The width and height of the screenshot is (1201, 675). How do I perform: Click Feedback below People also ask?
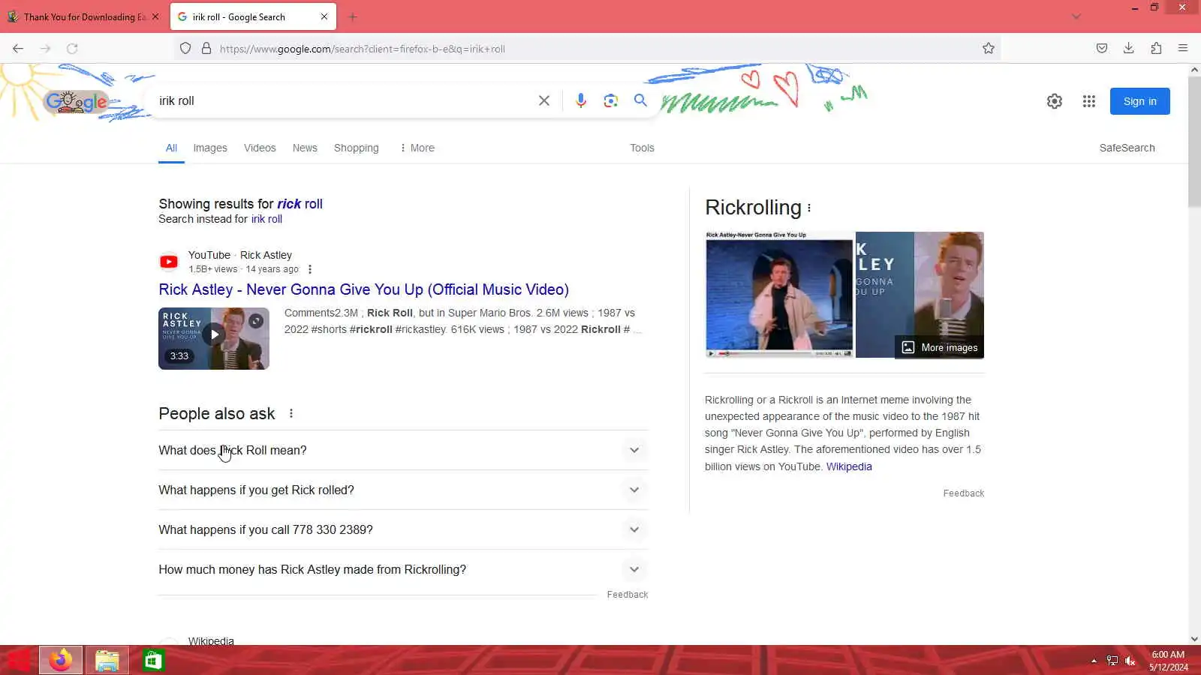click(x=628, y=595)
